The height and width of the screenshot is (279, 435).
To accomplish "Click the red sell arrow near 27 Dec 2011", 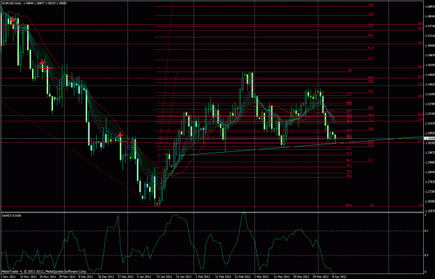I will (x=120, y=135).
